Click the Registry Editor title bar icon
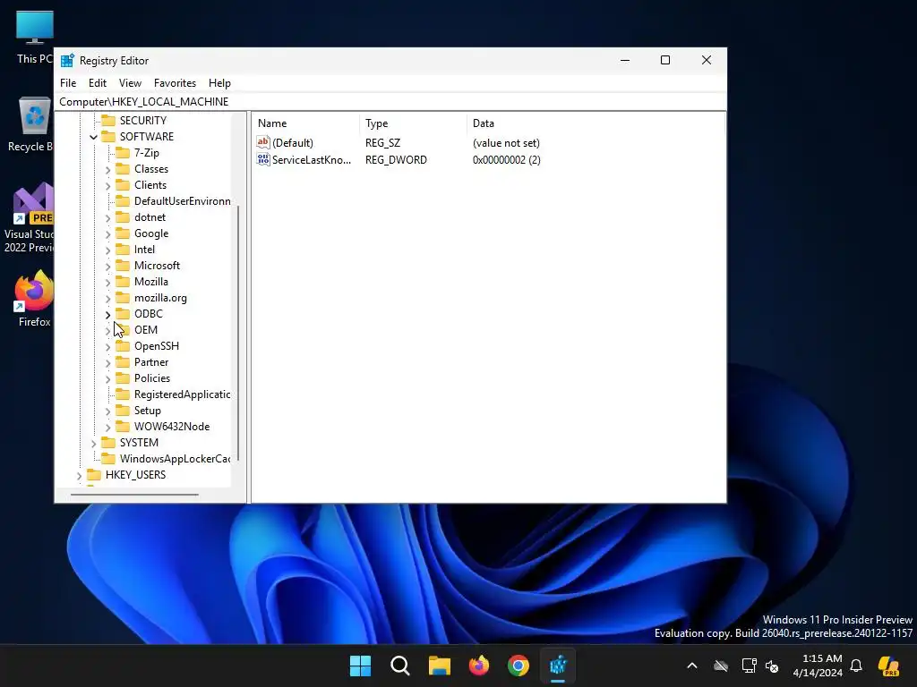Screen dimensions: 917x687 [x=68, y=60]
